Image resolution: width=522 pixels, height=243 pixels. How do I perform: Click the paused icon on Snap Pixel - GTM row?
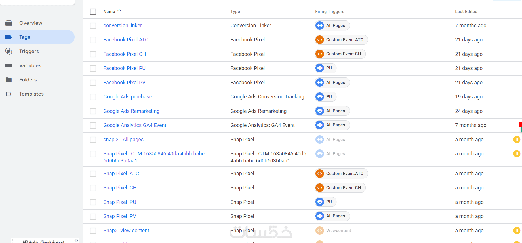(x=517, y=154)
